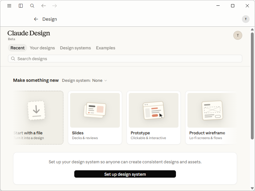The image size is (255, 191).
Task: Click the Prototype window illustration
Action: 154,110
